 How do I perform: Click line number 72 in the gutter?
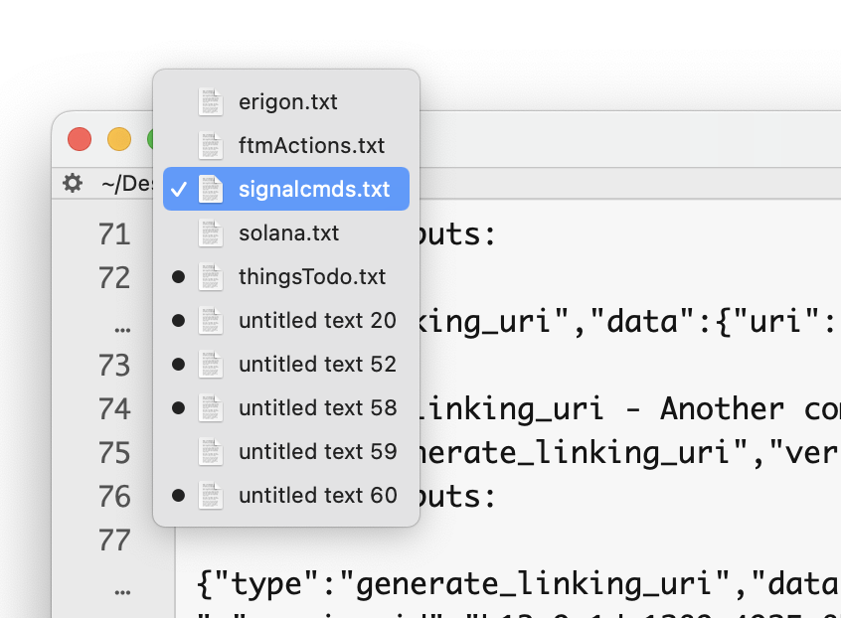pos(114,277)
